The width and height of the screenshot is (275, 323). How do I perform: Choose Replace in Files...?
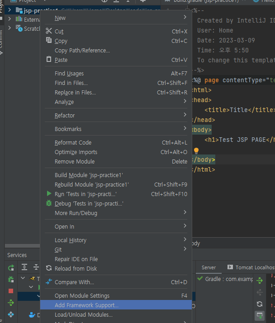(x=116, y=92)
